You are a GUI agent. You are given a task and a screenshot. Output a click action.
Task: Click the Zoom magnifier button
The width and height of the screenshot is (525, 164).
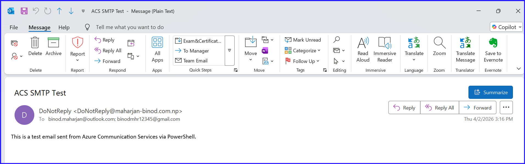point(439,47)
